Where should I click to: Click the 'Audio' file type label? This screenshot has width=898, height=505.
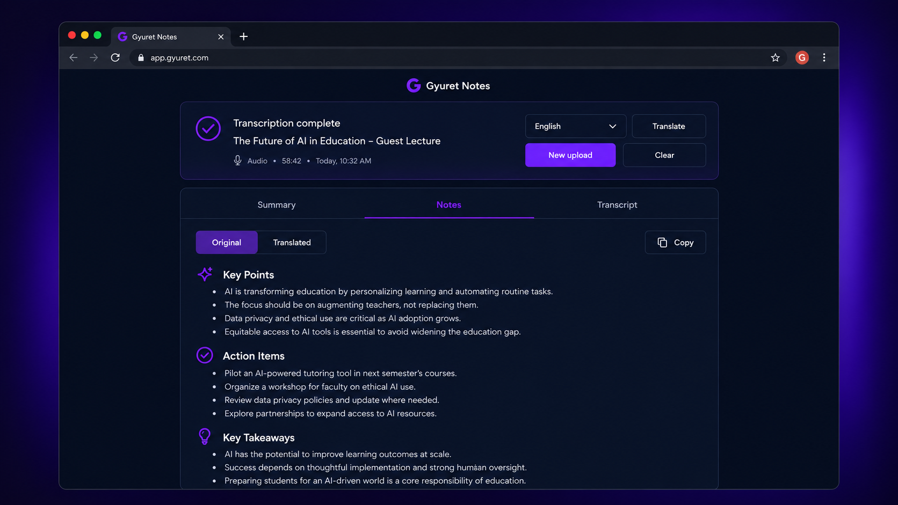click(257, 160)
